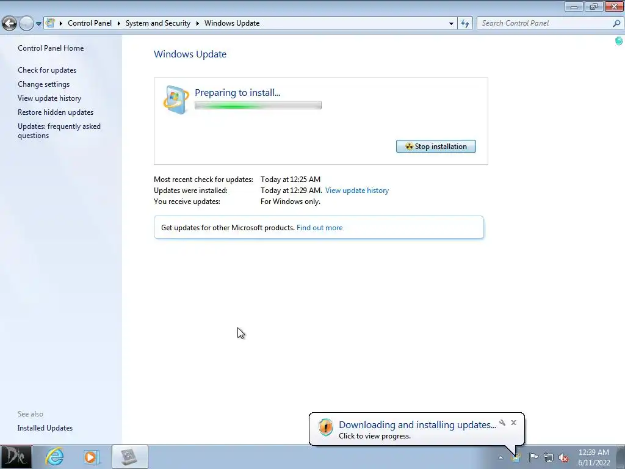
Task: Open Restore hidden updates
Action: tap(56, 112)
